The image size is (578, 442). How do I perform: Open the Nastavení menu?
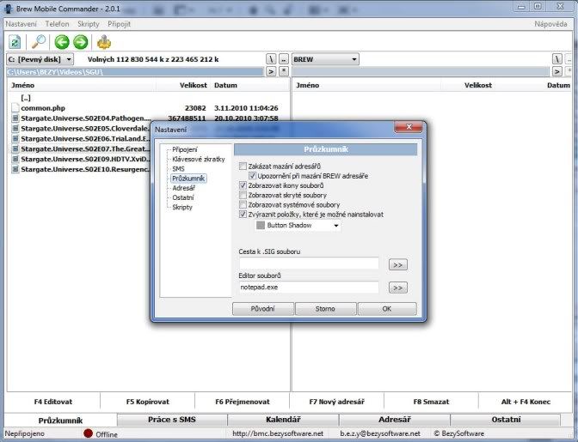21,24
